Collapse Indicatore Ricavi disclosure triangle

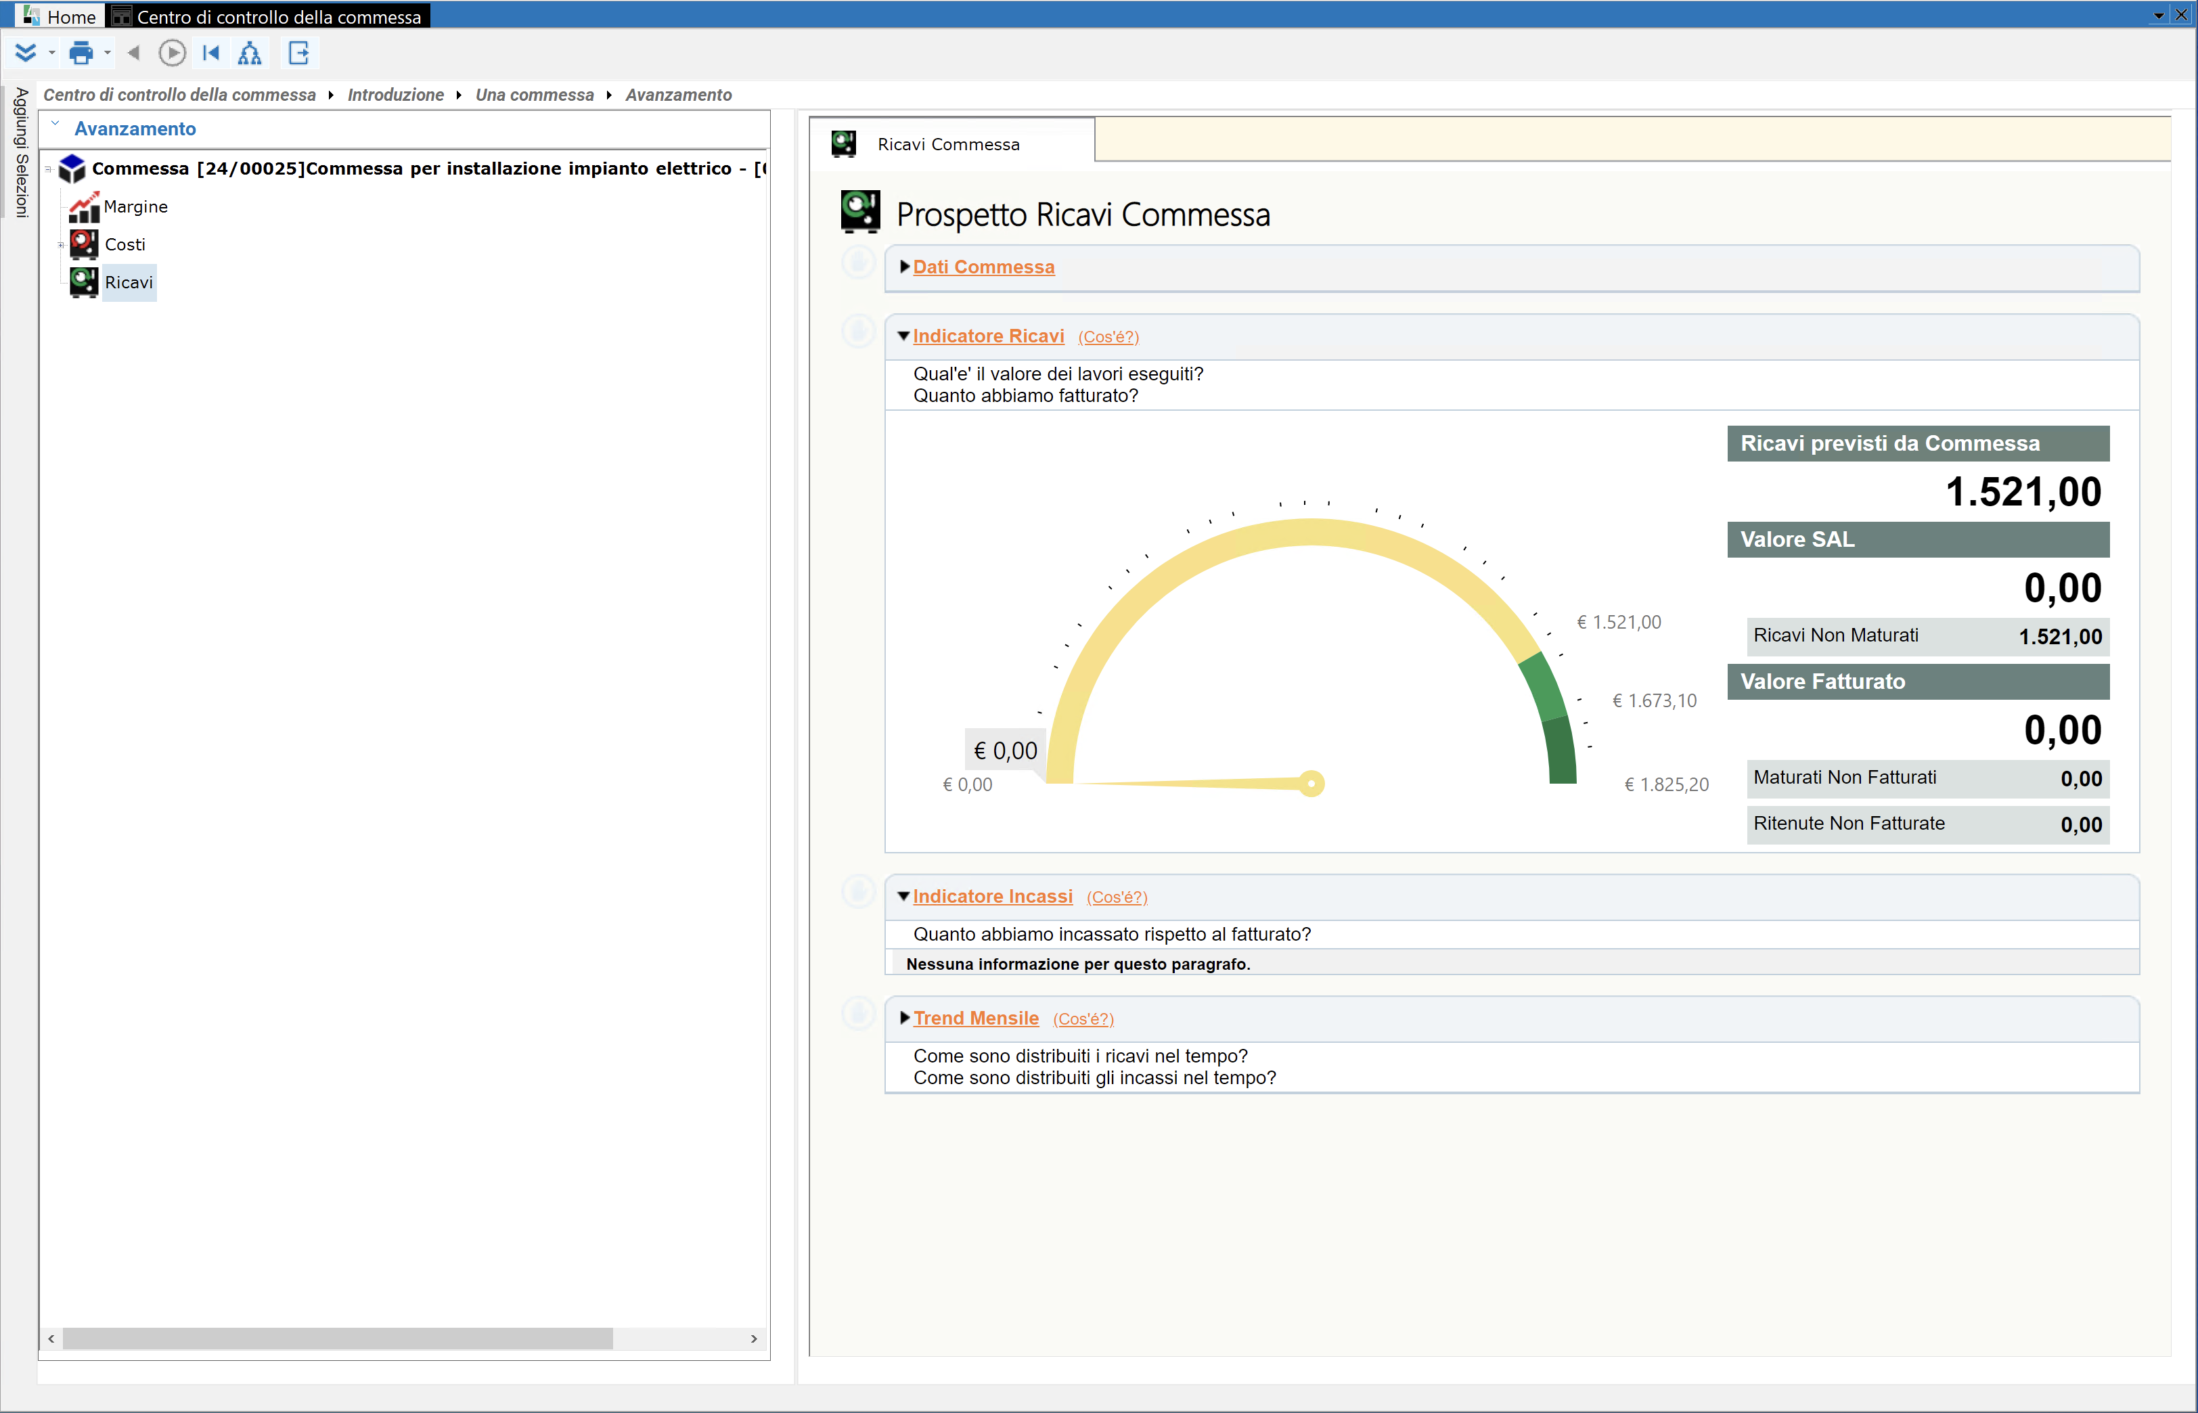[903, 336]
